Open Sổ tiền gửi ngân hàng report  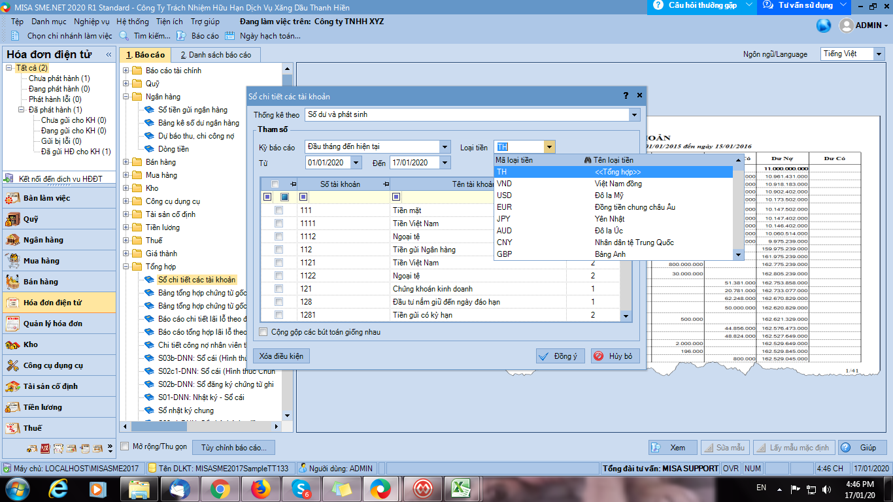(x=193, y=110)
